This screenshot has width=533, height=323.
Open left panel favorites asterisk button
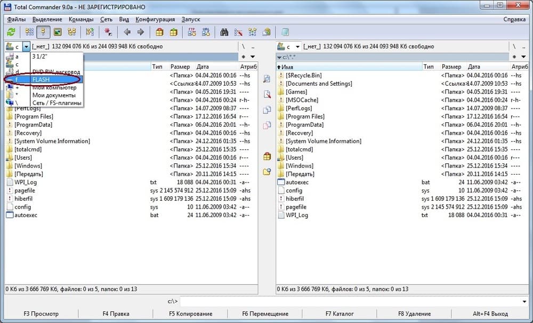click(x=244, y=56)
